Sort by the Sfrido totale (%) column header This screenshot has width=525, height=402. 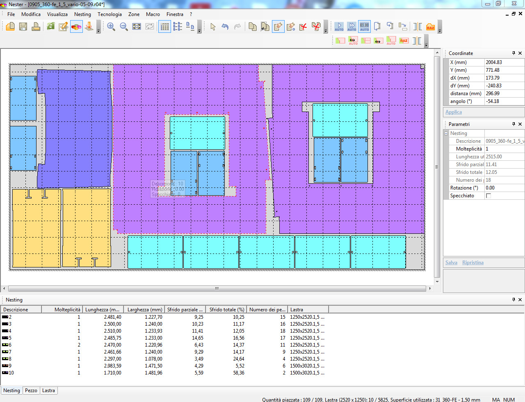coord(226,310)
